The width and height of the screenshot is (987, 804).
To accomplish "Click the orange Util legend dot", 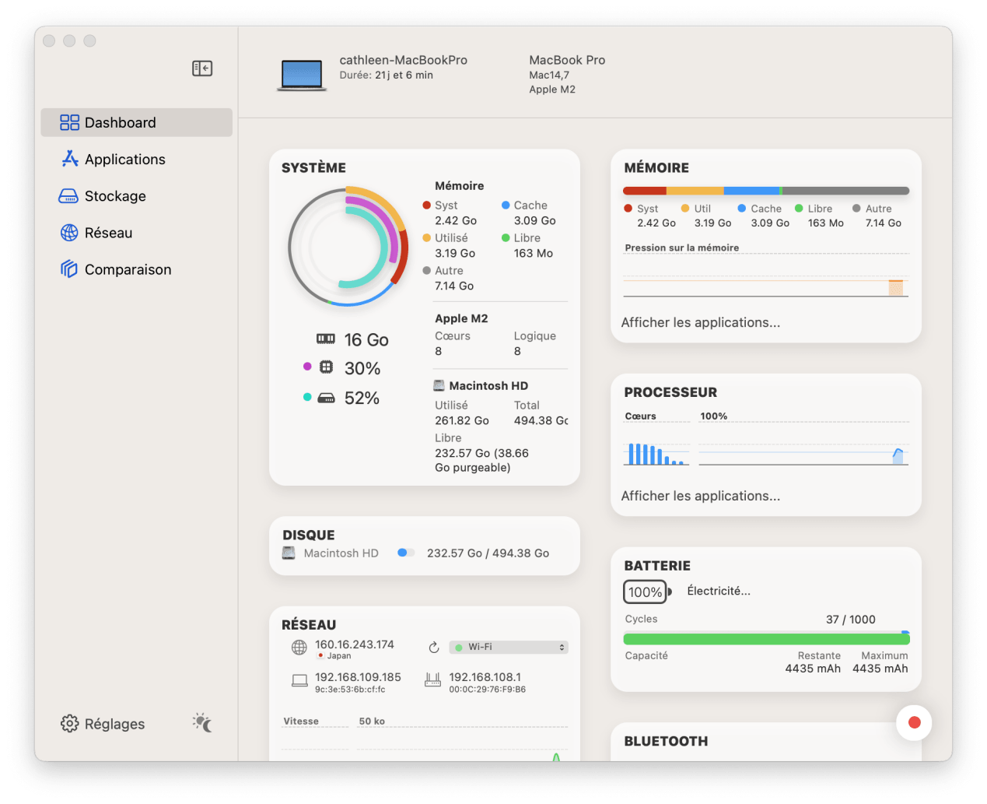I will [x=685, y=209].
